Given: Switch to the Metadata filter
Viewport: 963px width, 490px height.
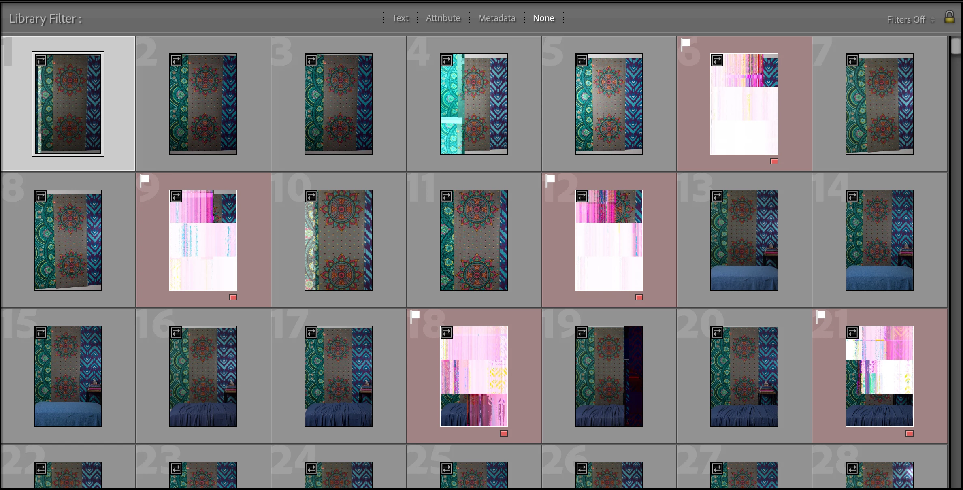Looking at the screenshot, I should click(496, 18).
